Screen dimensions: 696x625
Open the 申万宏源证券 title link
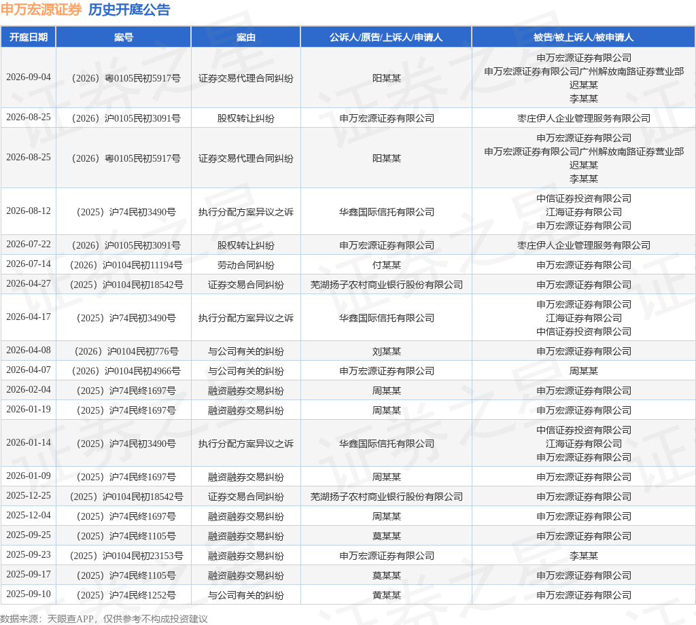pyautogui.click(x=41, y=10)
